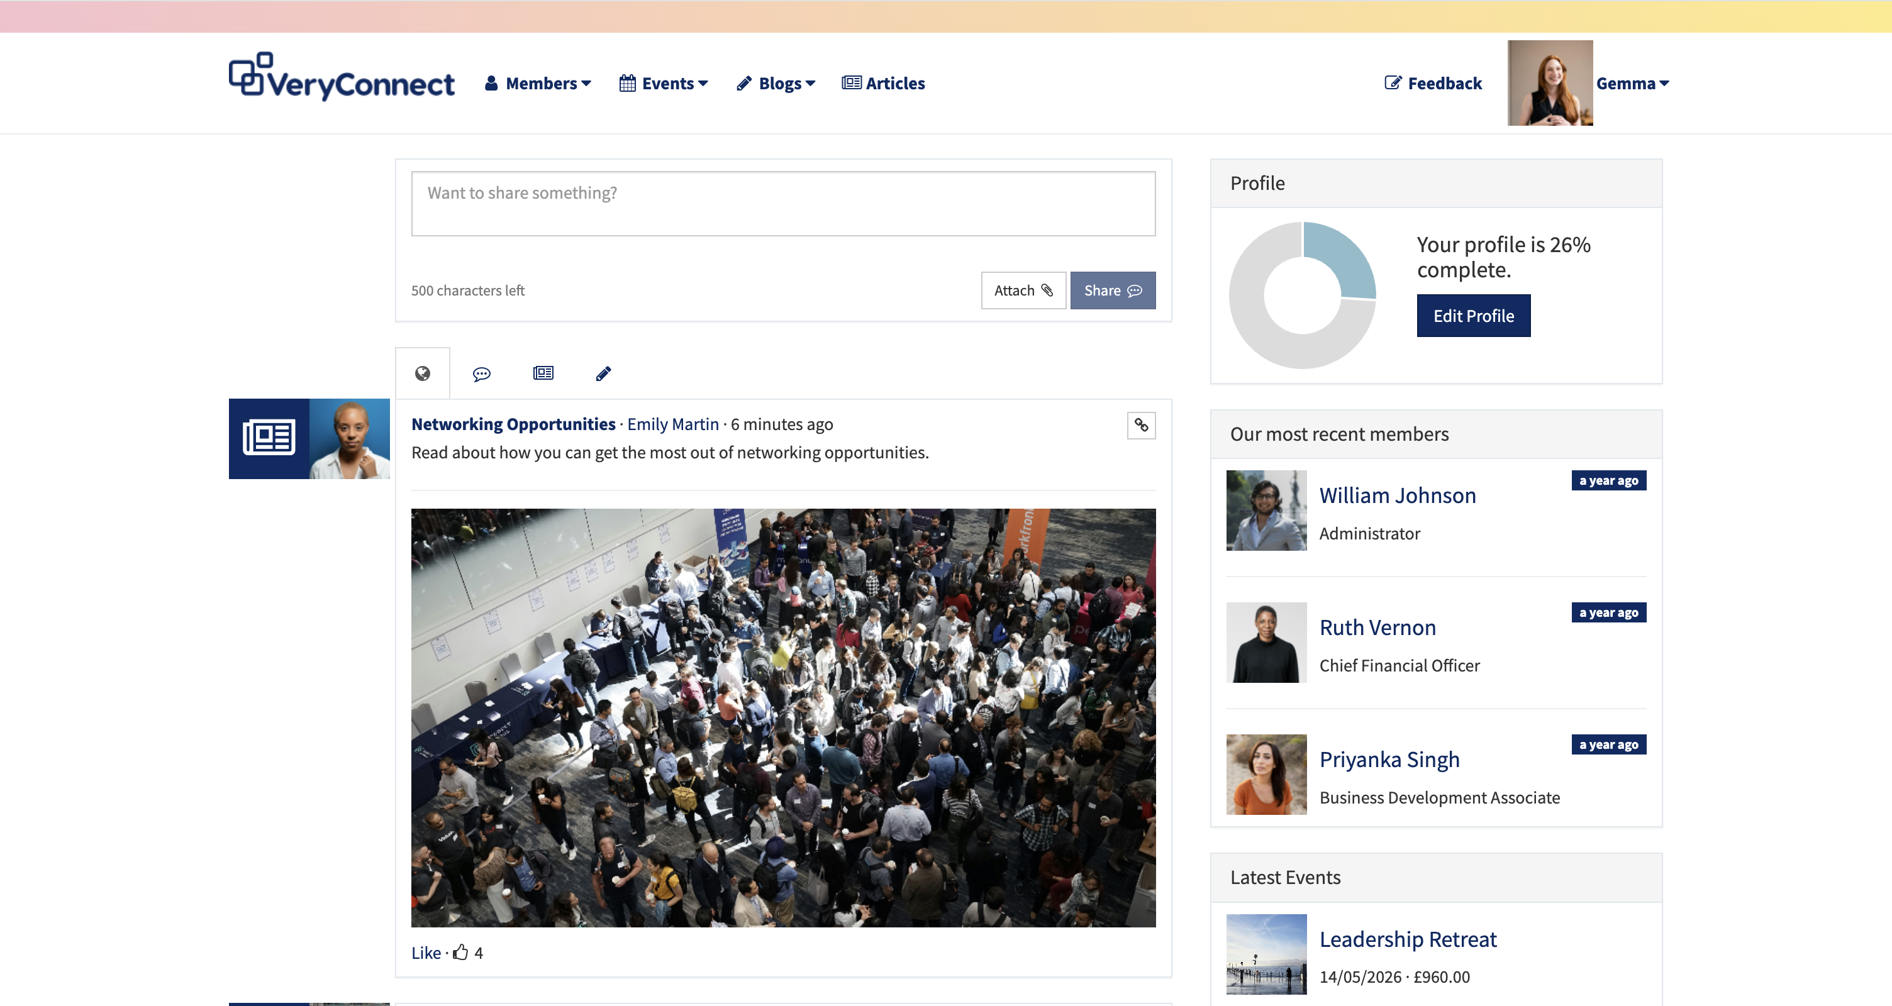Click the Attach button
Screen dimensions: 1892x1006
(x=1023, y=290)
